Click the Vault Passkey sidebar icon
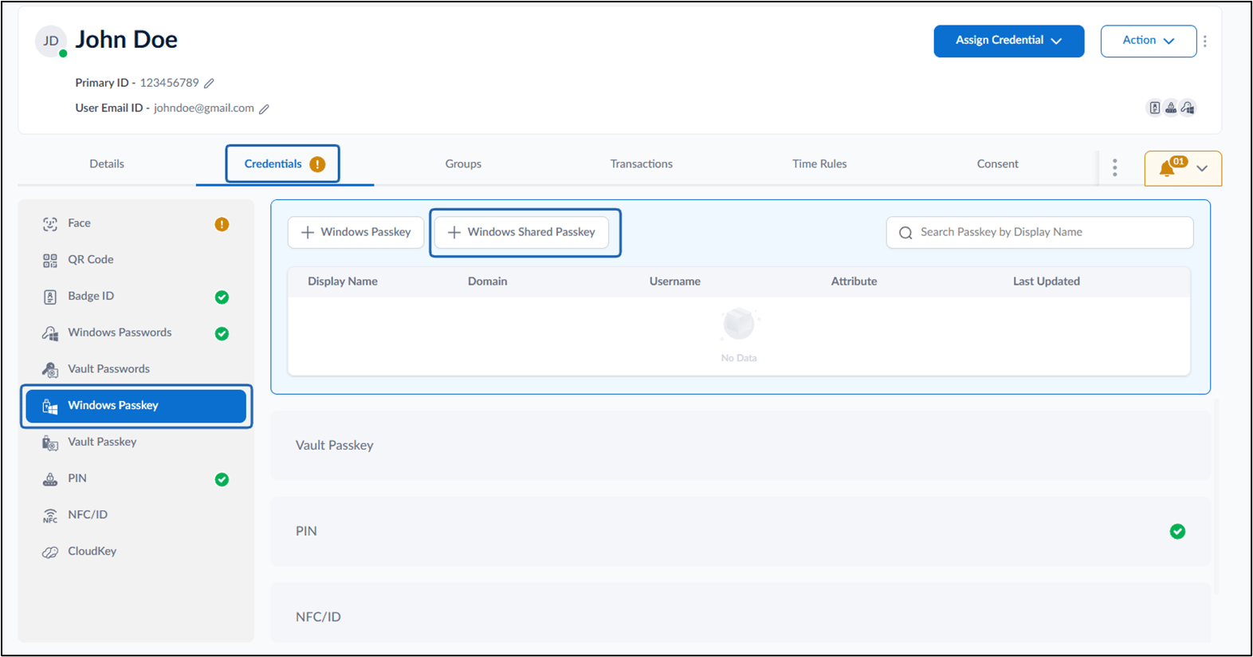This screenshot has width=1253, height=657. [x=50, y=443]
